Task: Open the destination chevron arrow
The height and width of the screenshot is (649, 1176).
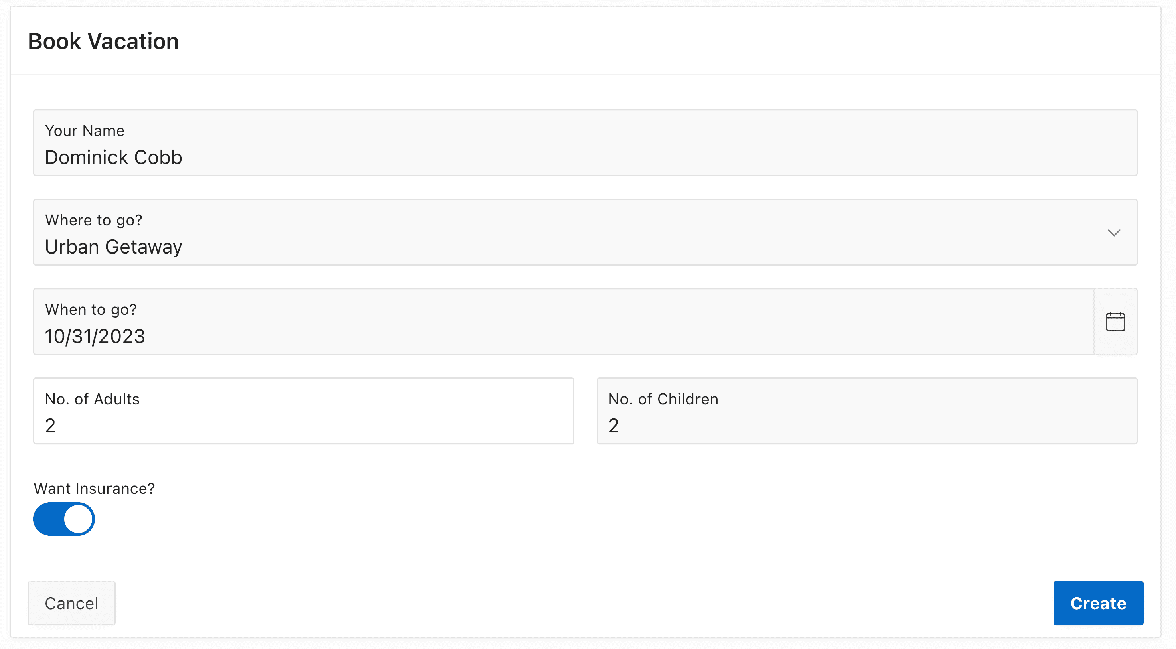Action: 1114,232
